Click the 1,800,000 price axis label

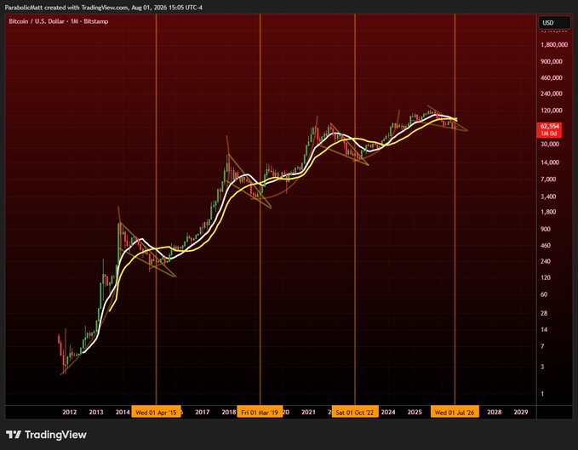[554, 45]
